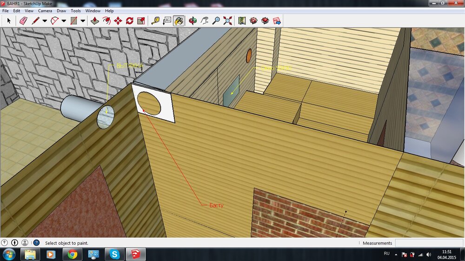Image resolution: width=465 pixels, height=261 pixels.
Task: Select the Pan hand tool
Action: click(x=205, y=20)
